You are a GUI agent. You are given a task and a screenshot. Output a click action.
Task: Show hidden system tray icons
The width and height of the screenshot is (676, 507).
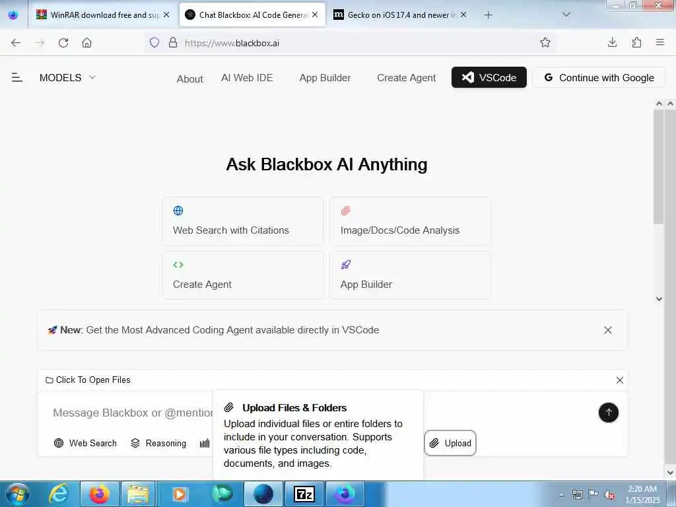[x=561, y=494]
